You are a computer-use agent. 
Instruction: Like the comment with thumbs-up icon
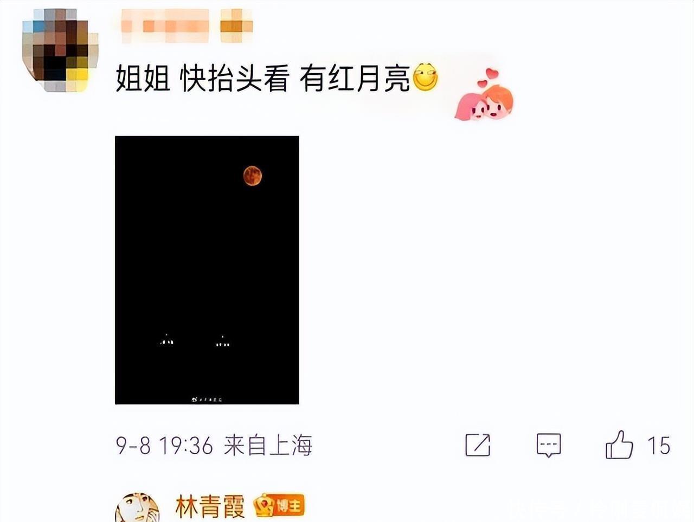point(619,445)
